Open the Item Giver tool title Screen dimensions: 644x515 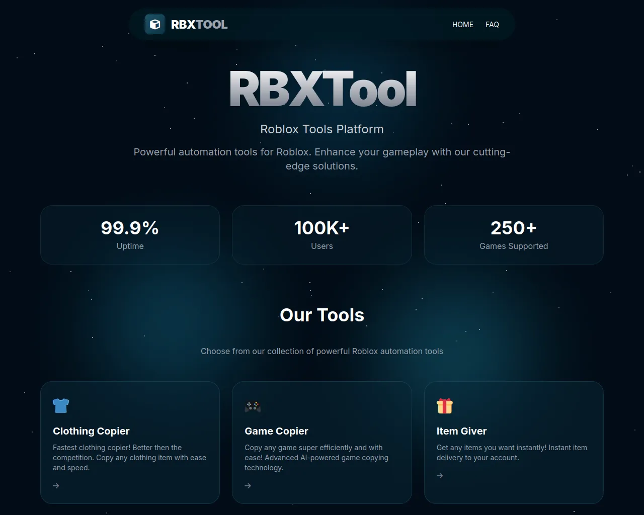coord(461,431)
